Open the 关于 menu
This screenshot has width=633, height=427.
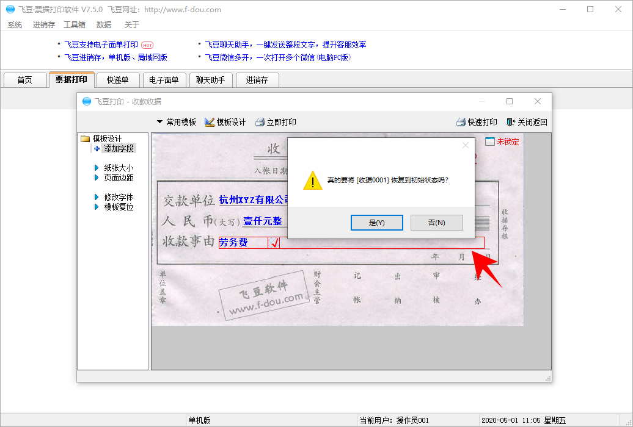pos(131,25)
